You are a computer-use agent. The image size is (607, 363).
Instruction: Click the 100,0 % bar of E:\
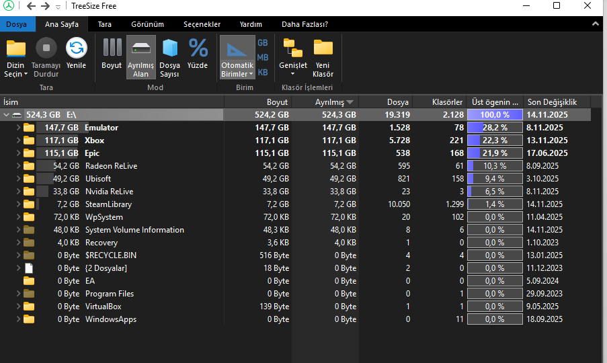[x=495, y=115]
